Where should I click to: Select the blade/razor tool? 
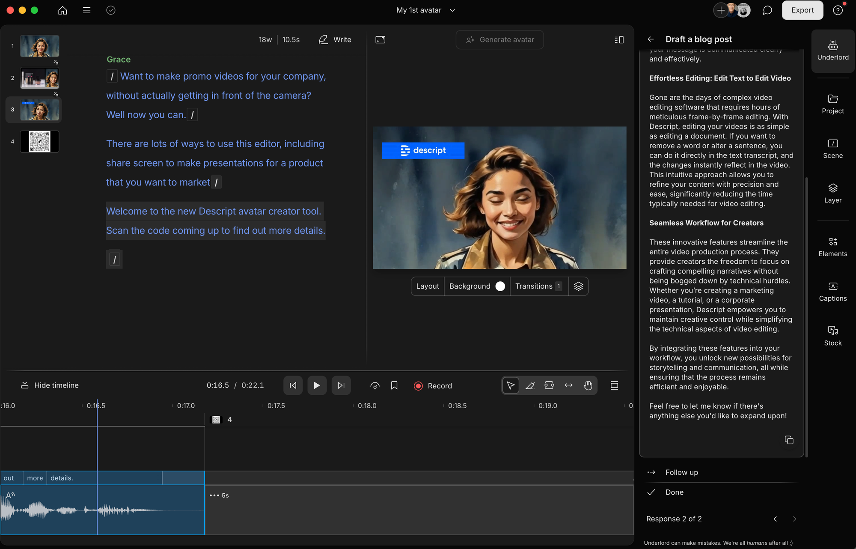(x=530, y=385)
